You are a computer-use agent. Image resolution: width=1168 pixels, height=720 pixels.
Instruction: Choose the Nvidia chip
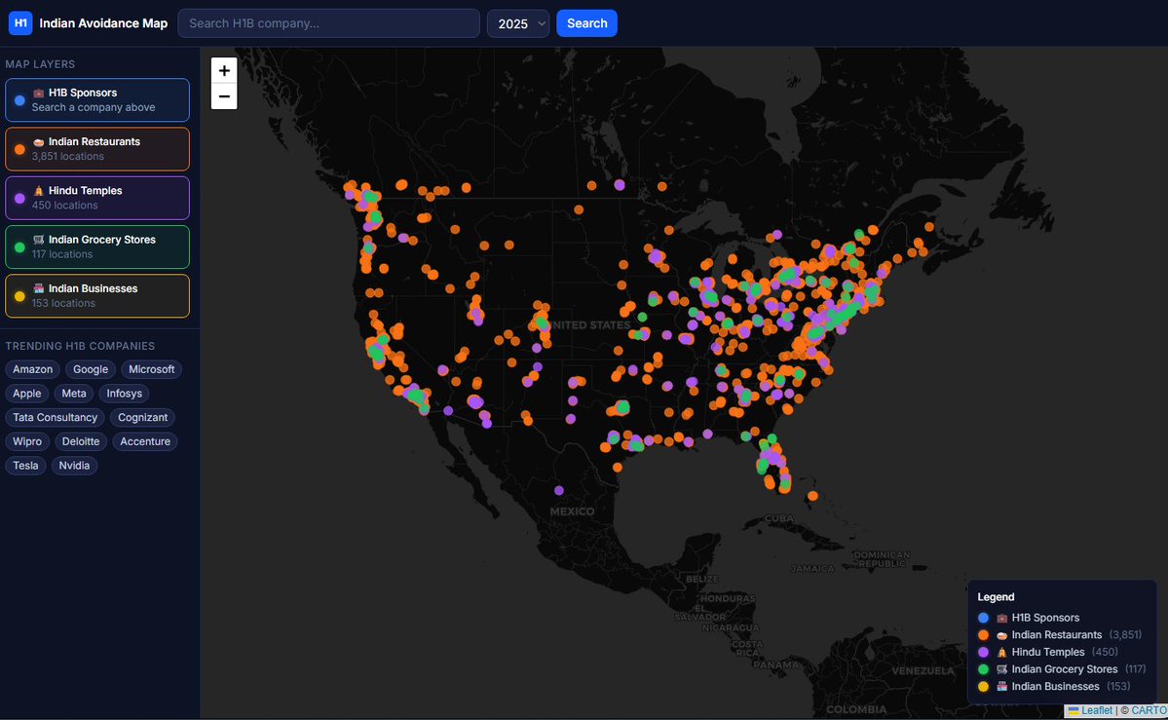(x=74, y=466)
